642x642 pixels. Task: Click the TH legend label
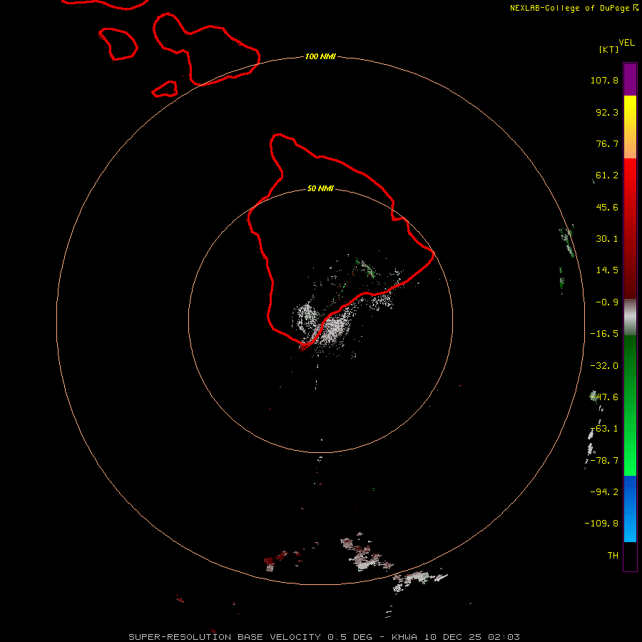(x=613, y=555)
